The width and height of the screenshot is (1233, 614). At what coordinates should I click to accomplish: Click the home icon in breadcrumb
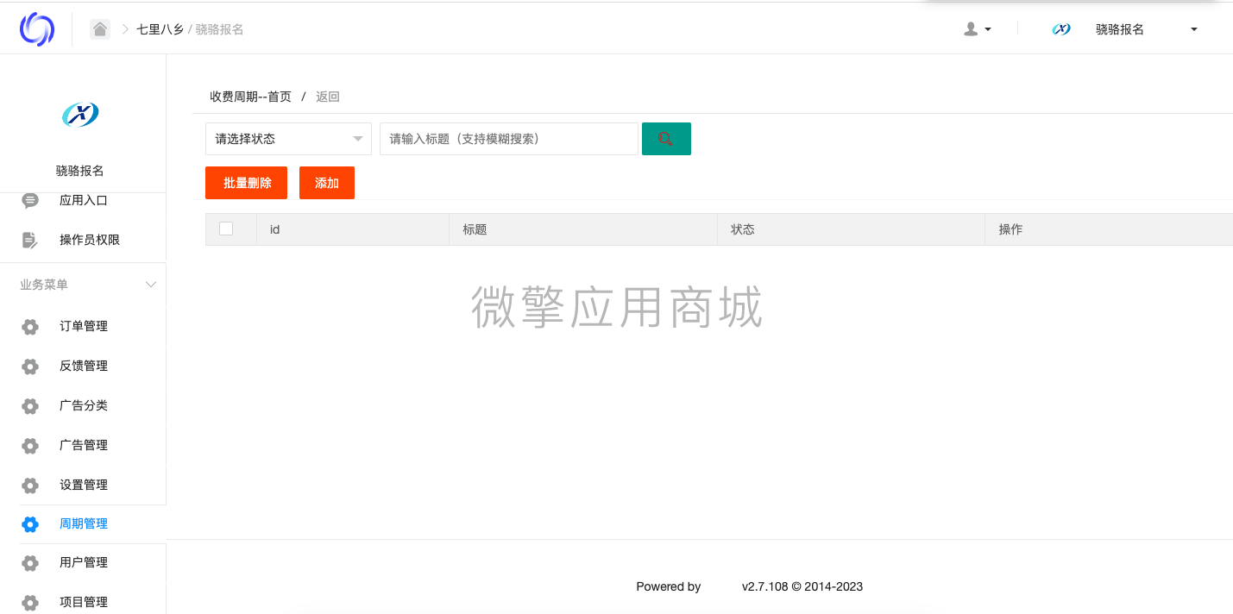[x=100, y=29]
